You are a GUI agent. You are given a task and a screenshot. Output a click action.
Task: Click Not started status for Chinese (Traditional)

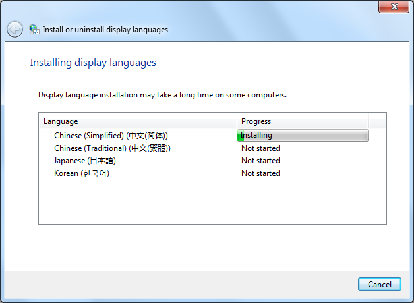pyautogui.click(x=260, y=148)
